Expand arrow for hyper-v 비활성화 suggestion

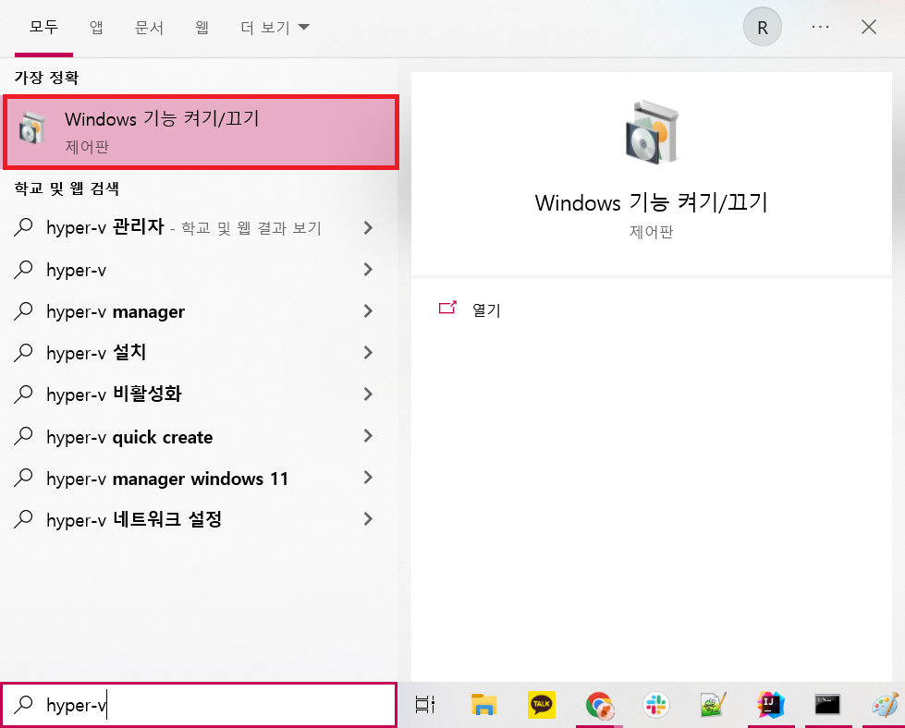(x=368, y=394)
